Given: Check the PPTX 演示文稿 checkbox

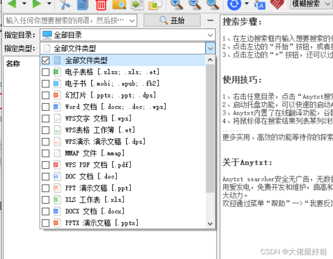Looking at the screenshot, I should pos(46,223).
